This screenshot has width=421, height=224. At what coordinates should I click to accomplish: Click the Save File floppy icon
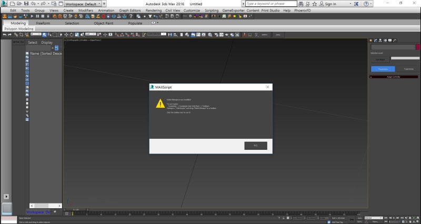[26, 4]
